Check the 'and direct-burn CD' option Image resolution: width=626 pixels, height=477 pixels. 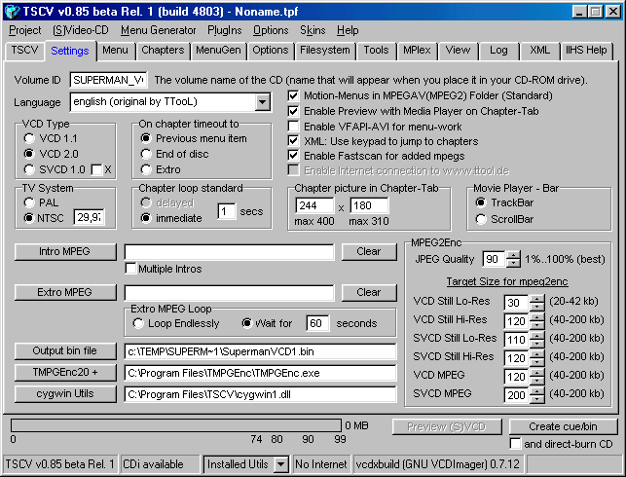point(516,444)
